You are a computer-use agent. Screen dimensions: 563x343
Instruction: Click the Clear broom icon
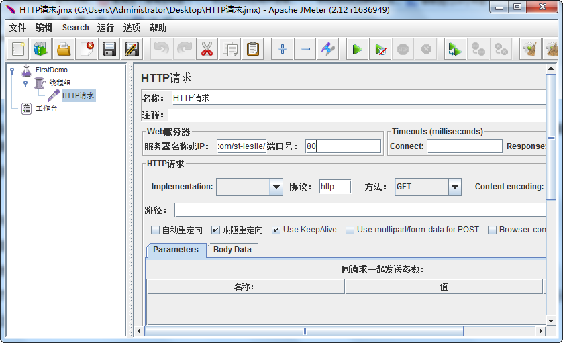point(530,49)
